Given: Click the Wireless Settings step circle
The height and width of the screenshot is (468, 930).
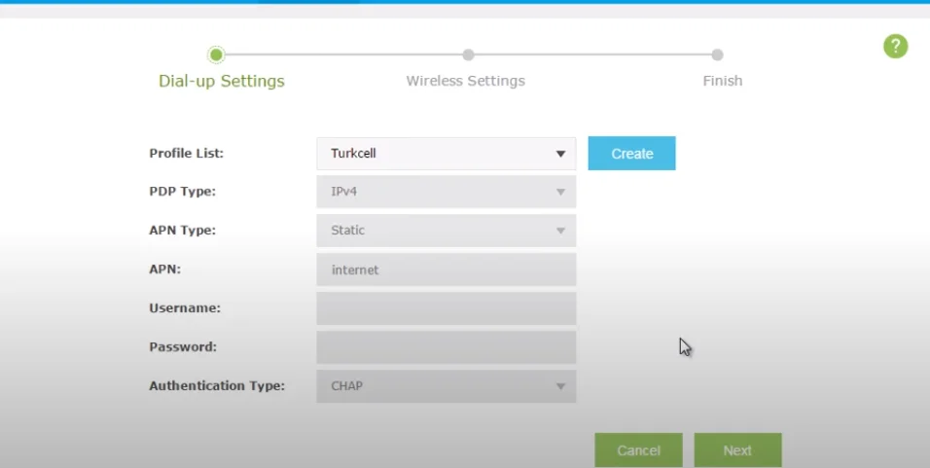Looking at the screenshot, I should coord(468,54).
